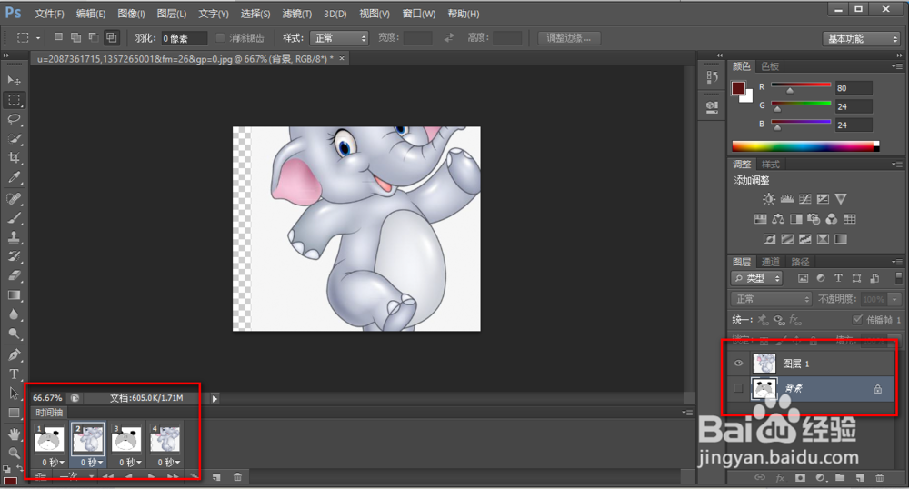The image size is (909, 489).
Task: Switch to the 通道 tab
Action: [771, 262]
